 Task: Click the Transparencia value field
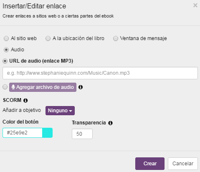(x=82, y=134)
